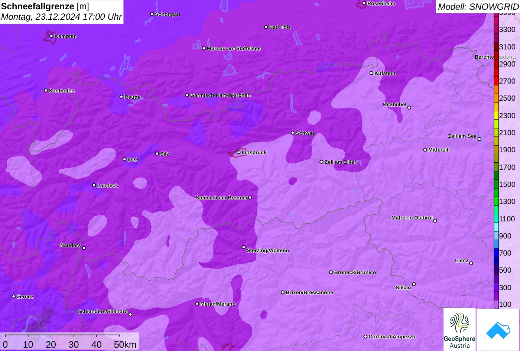Viewport: 520px width, 351px height.
Task: Select the Garmisch-Partenkirchen marker dot
Action: (x=187, y=95)
